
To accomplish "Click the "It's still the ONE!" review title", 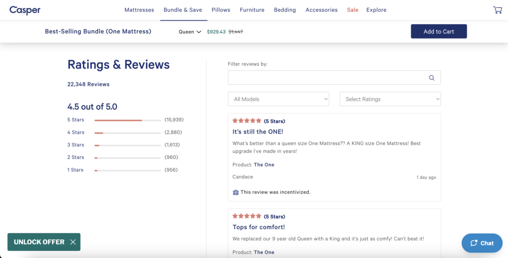I will (x=258, y=132).
